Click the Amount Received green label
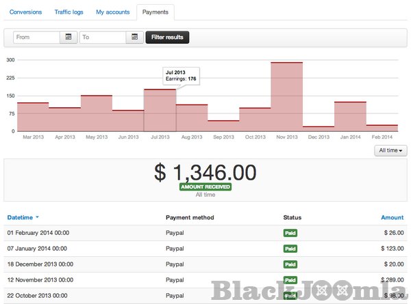 click(205, 186)
